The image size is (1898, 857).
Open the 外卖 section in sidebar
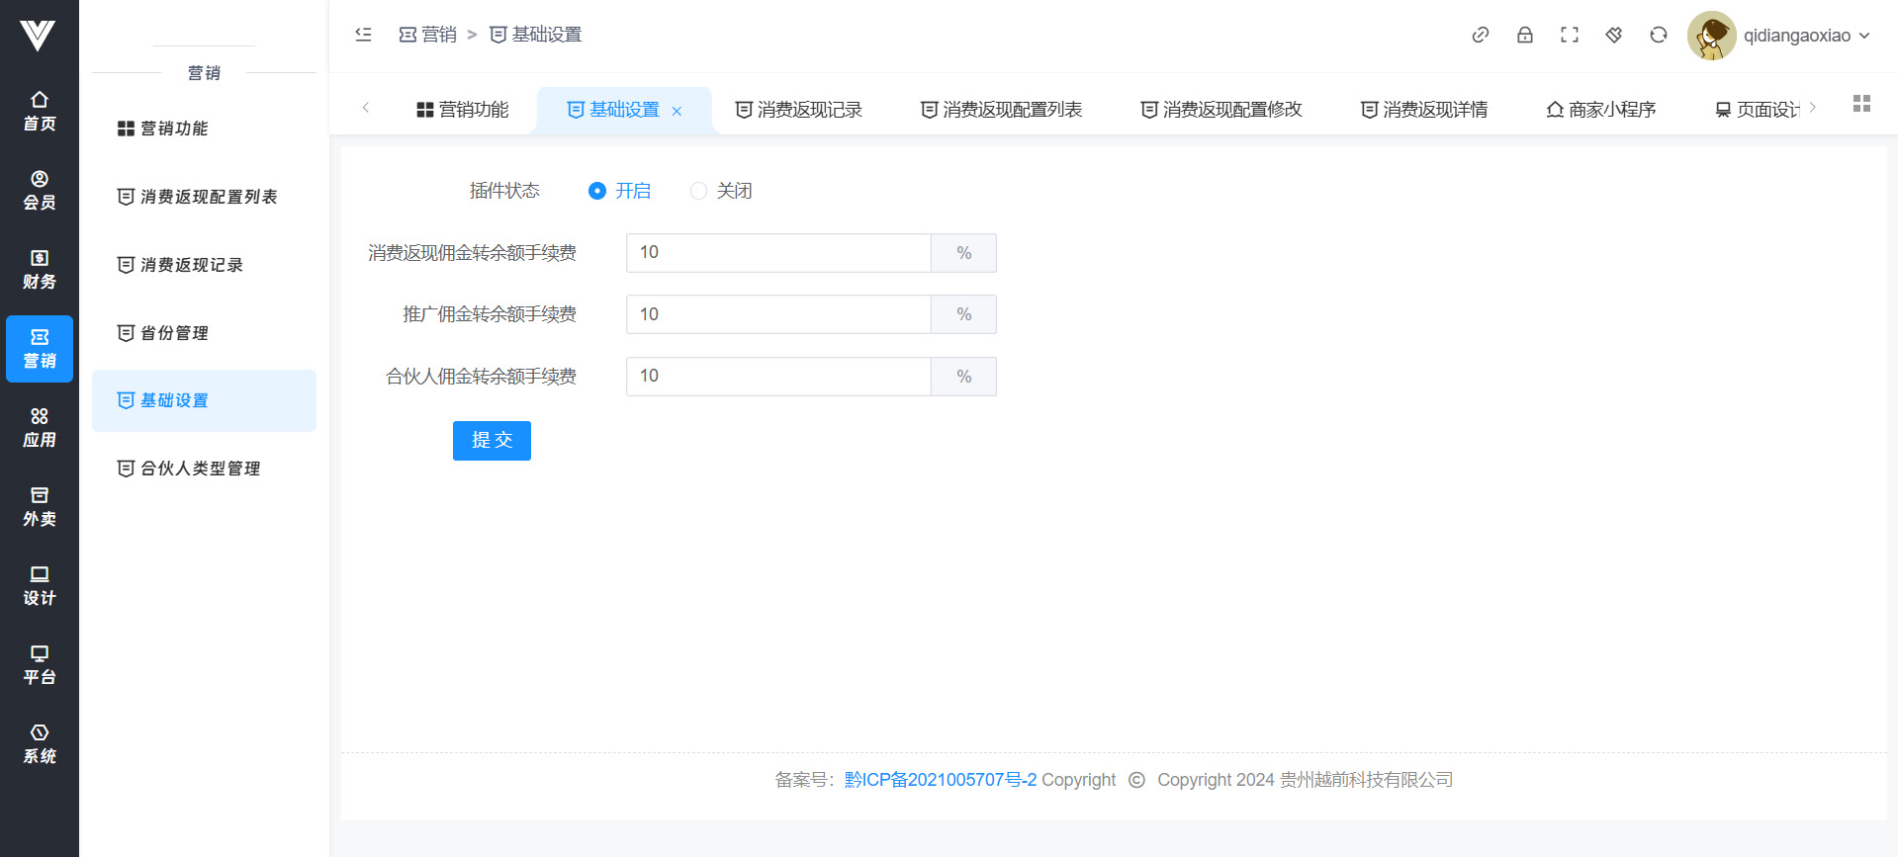coord(40,507)
